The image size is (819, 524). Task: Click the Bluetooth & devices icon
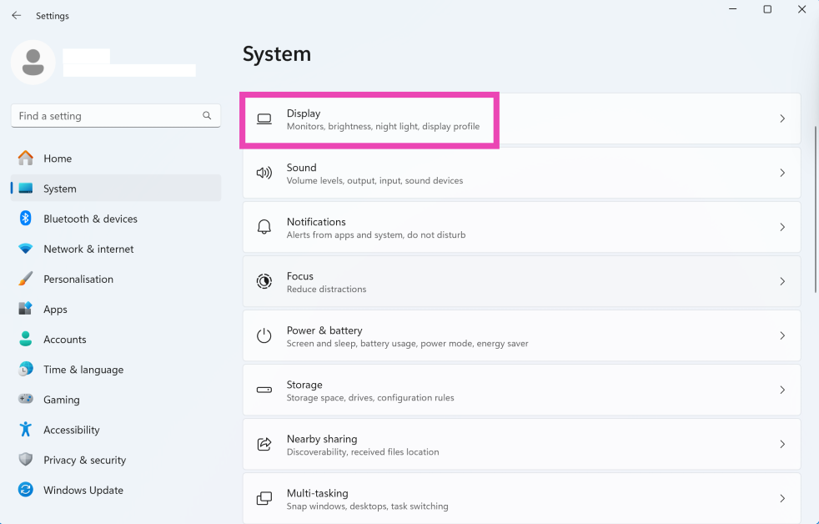[x=26, y=219]
